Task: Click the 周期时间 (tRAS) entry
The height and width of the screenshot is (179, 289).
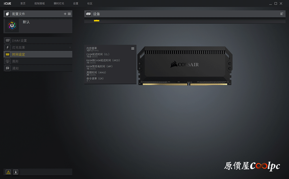Action: pos(97,73)
